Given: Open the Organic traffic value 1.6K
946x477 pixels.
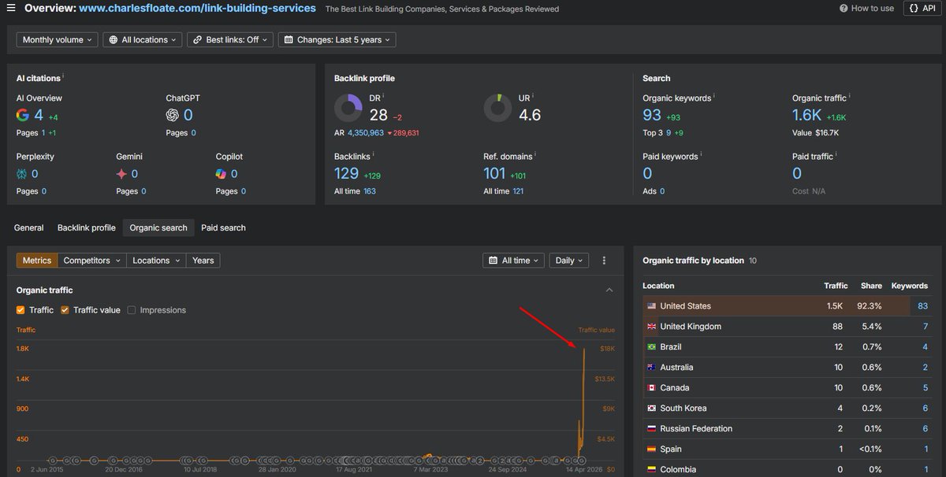Looking at the screenshot, I should click(x=806, y=115).
